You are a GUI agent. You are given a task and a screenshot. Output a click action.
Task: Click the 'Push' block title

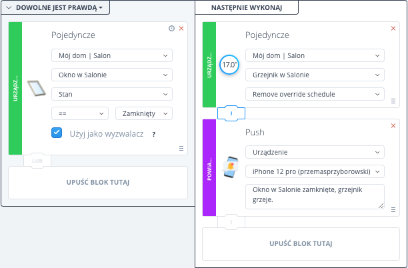255,132
